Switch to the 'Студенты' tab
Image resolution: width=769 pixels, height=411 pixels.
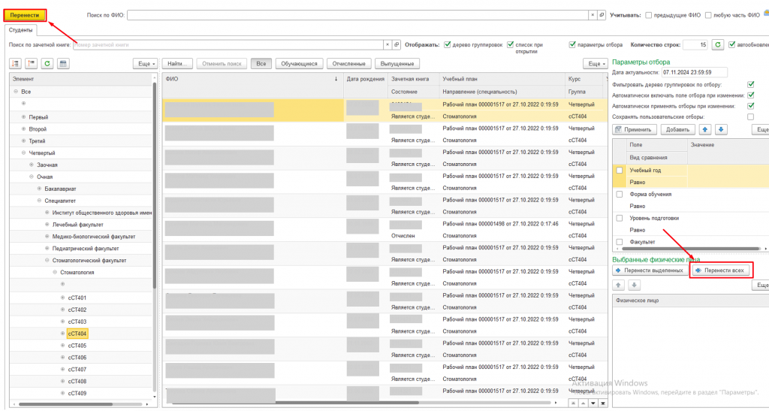(x=20, y=30)
